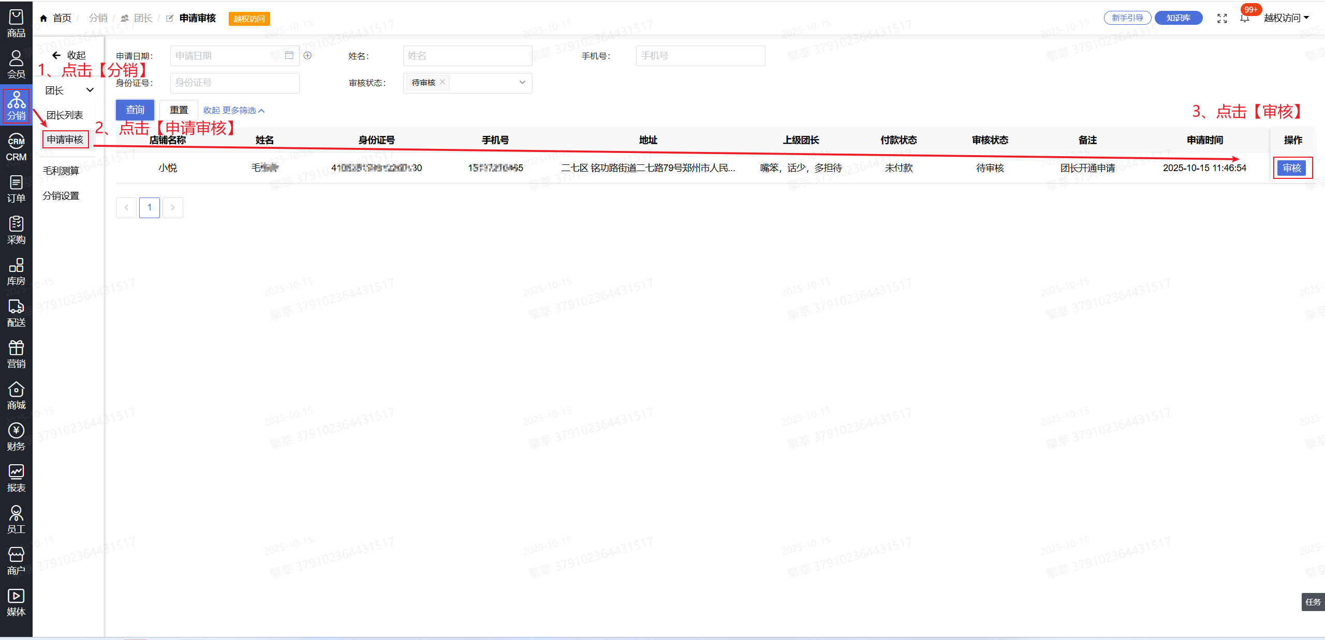Click the 姓名 name input field
Image resolution: width=1325 pixels, height=640 pixels.
(467, 56)
